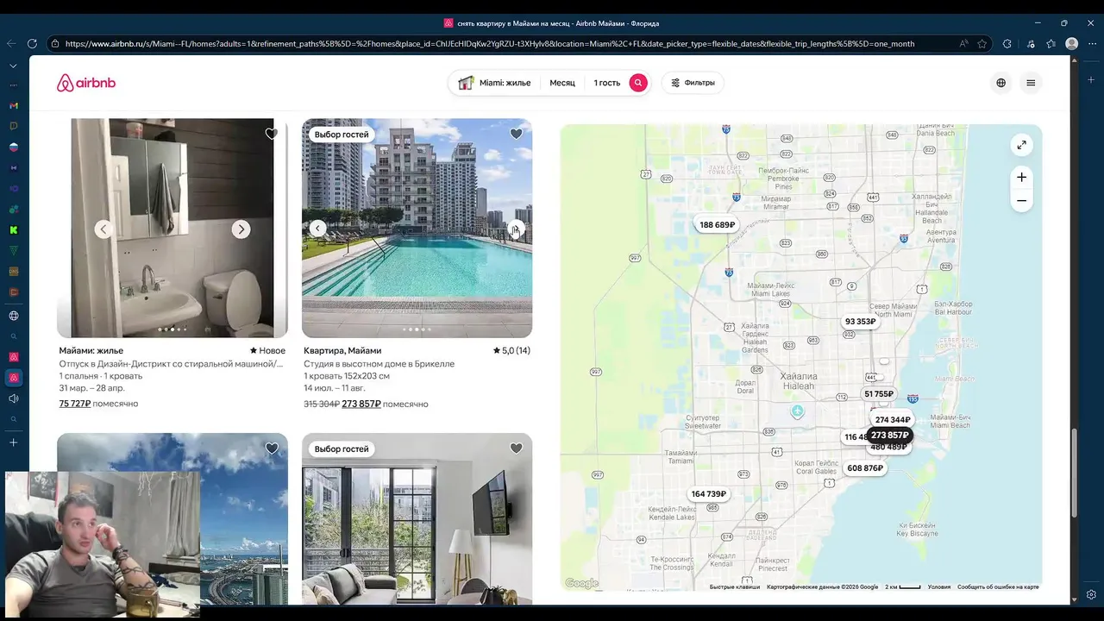Click the page vertical scrollbar thumb
Image resolution: width=1104 pixels, height=621 pixels.
[1075, 473]
